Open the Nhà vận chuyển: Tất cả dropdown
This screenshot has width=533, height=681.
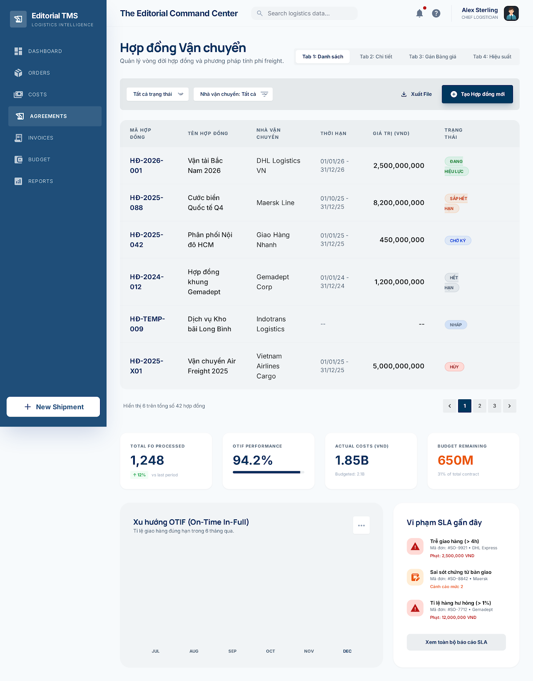point(233,94)
